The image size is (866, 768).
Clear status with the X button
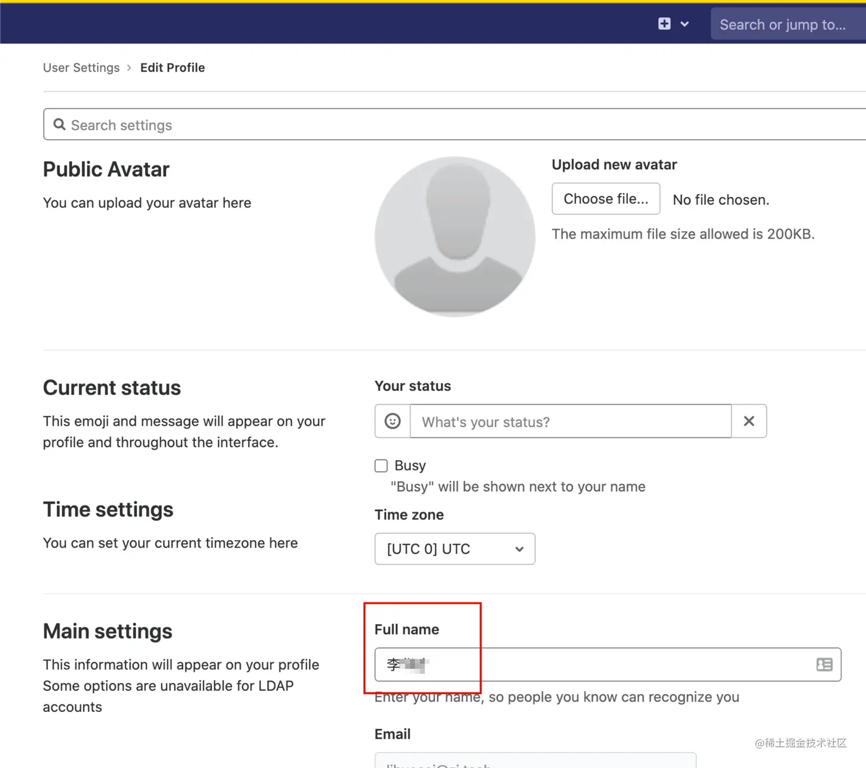click(x=749, y=421)
